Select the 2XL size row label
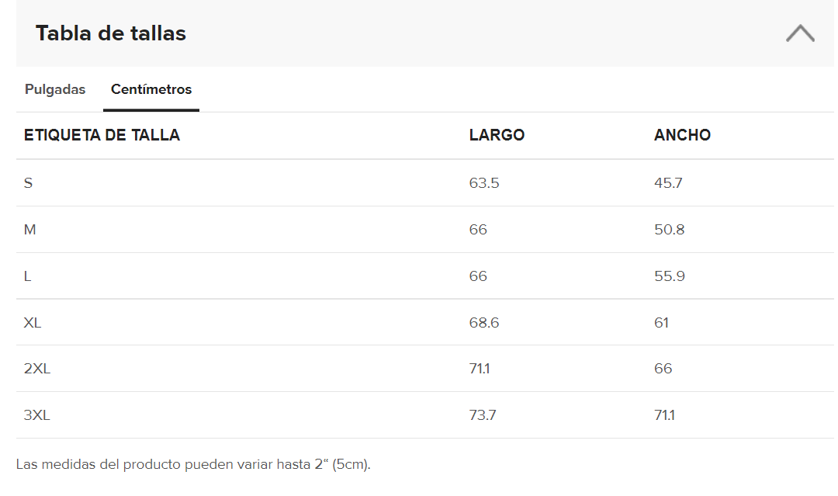 [x=37, y=369]
